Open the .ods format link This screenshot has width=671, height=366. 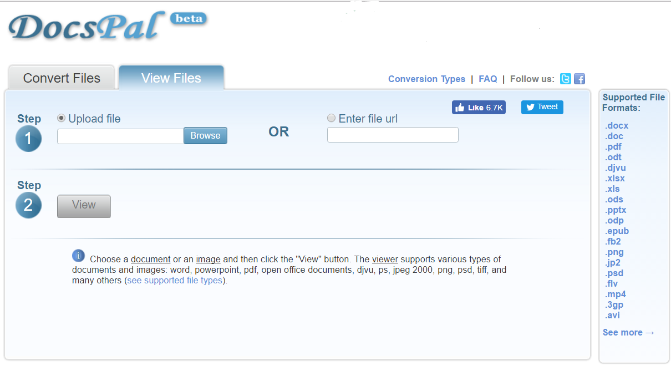[x=614, y=200]
